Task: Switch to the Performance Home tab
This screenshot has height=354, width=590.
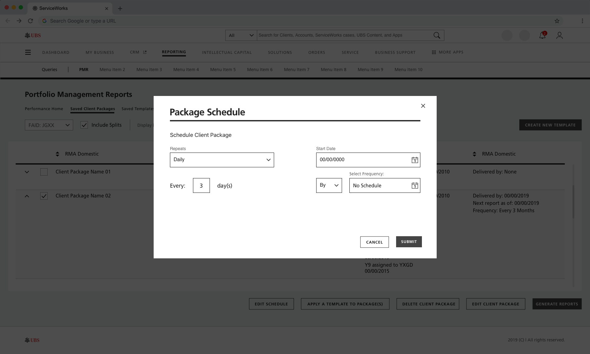Action: 44,109
